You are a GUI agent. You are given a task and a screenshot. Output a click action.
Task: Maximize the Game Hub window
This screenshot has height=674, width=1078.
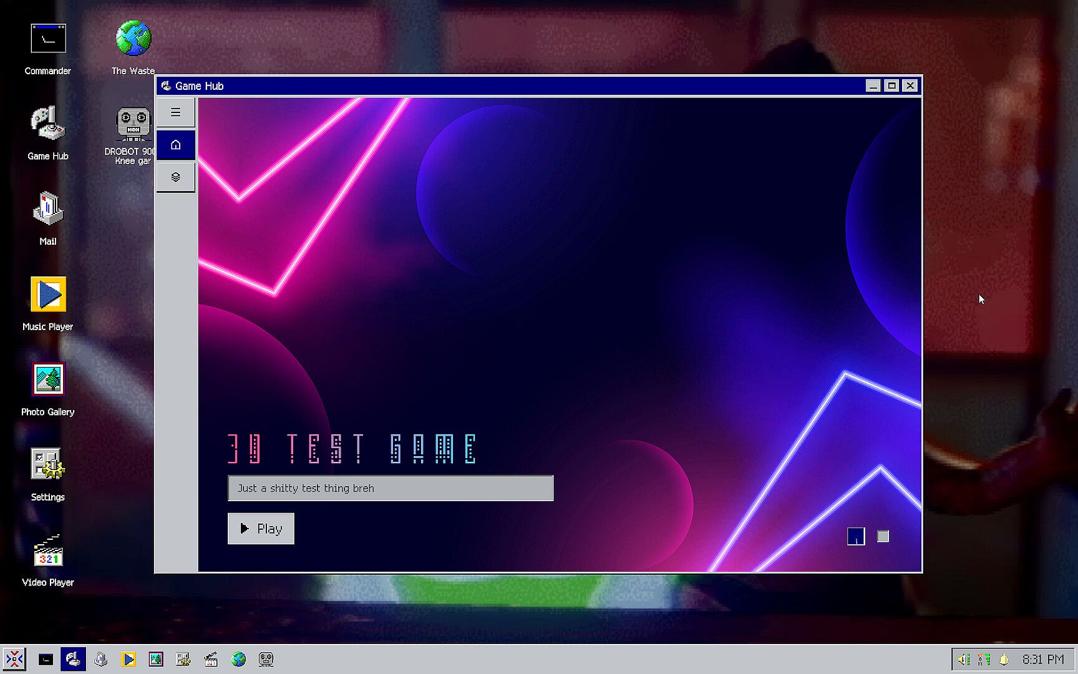[x=891, y=86]
